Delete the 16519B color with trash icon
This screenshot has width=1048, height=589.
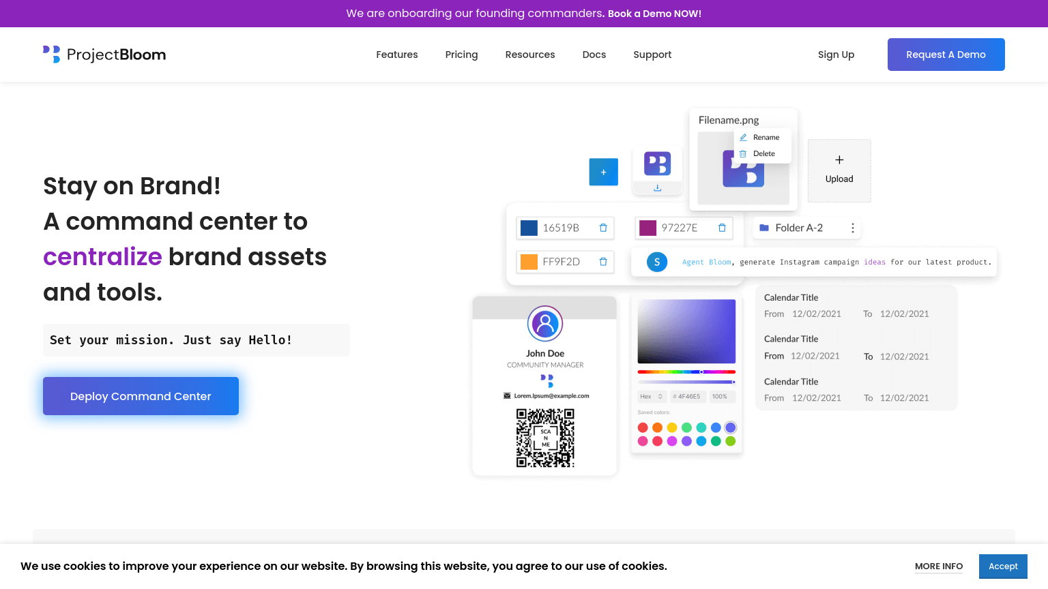pyautogui.click(x=603, y=228)
